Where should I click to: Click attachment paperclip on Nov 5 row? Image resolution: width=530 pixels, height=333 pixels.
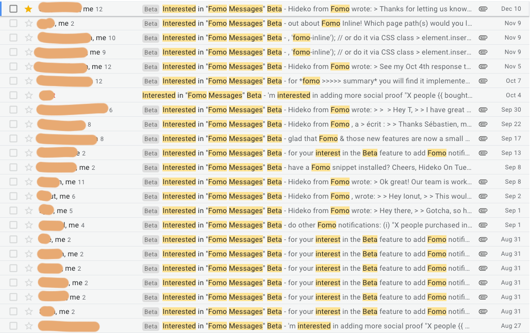pos(483,66)
